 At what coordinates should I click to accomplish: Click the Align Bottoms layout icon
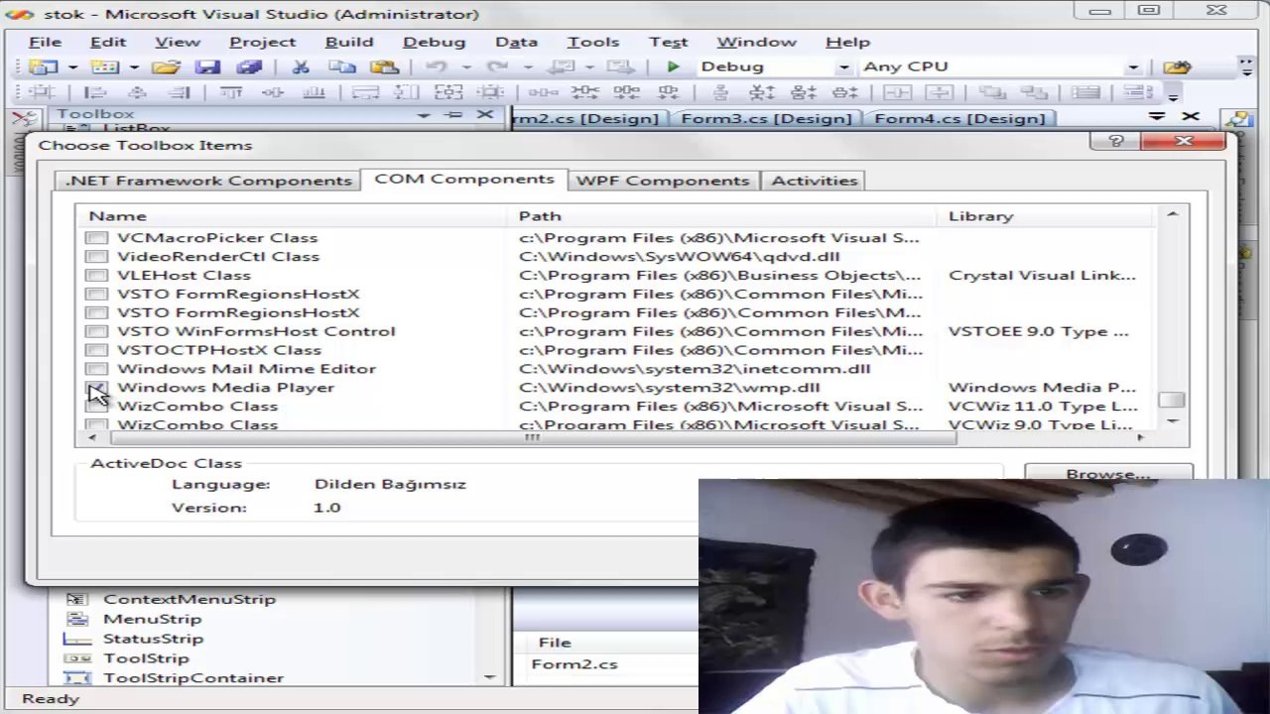pyautogui.click(x=314, y=92)
